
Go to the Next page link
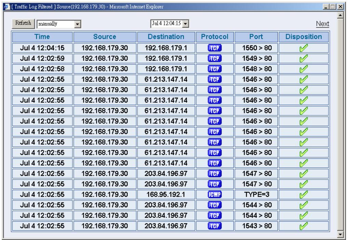(x=322, y=24)
